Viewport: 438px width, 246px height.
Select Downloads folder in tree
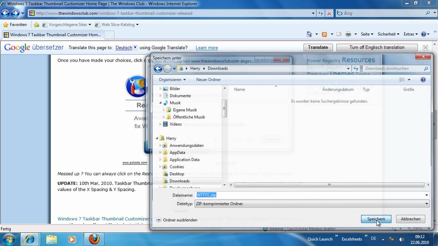click(179, 181)
